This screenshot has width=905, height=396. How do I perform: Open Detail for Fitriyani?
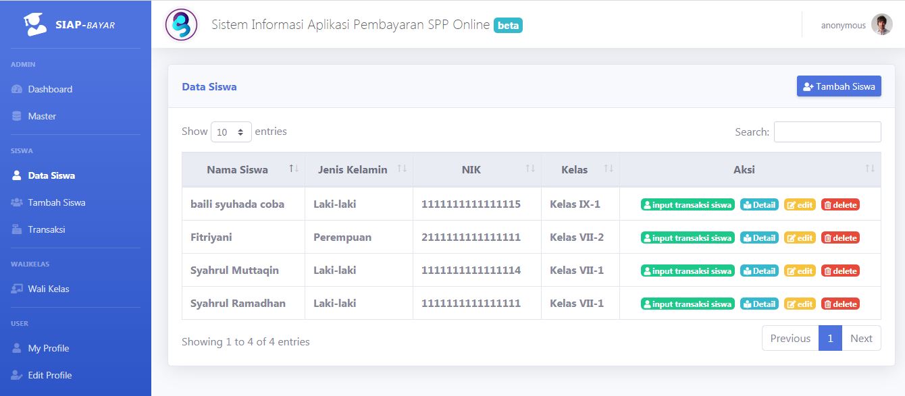tap(759, 237)
